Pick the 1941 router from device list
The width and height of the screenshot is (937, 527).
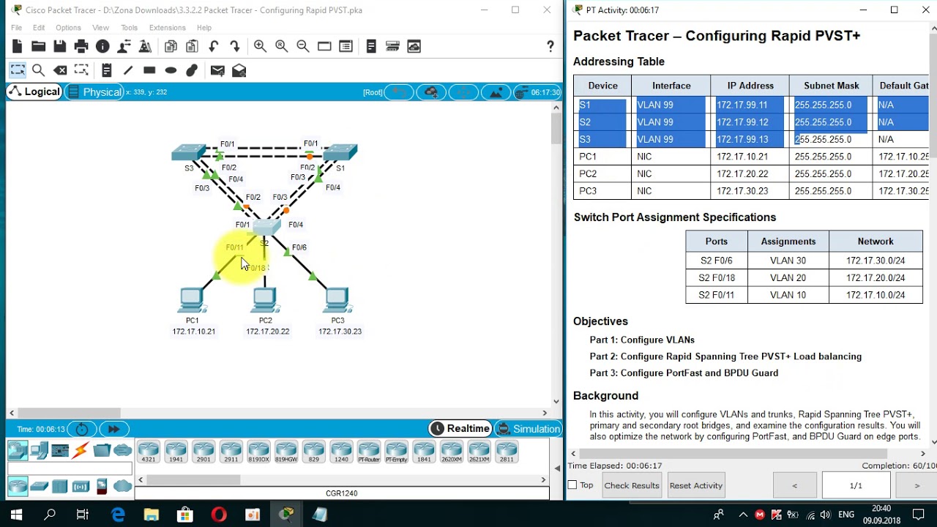click(x=176, y=452)
